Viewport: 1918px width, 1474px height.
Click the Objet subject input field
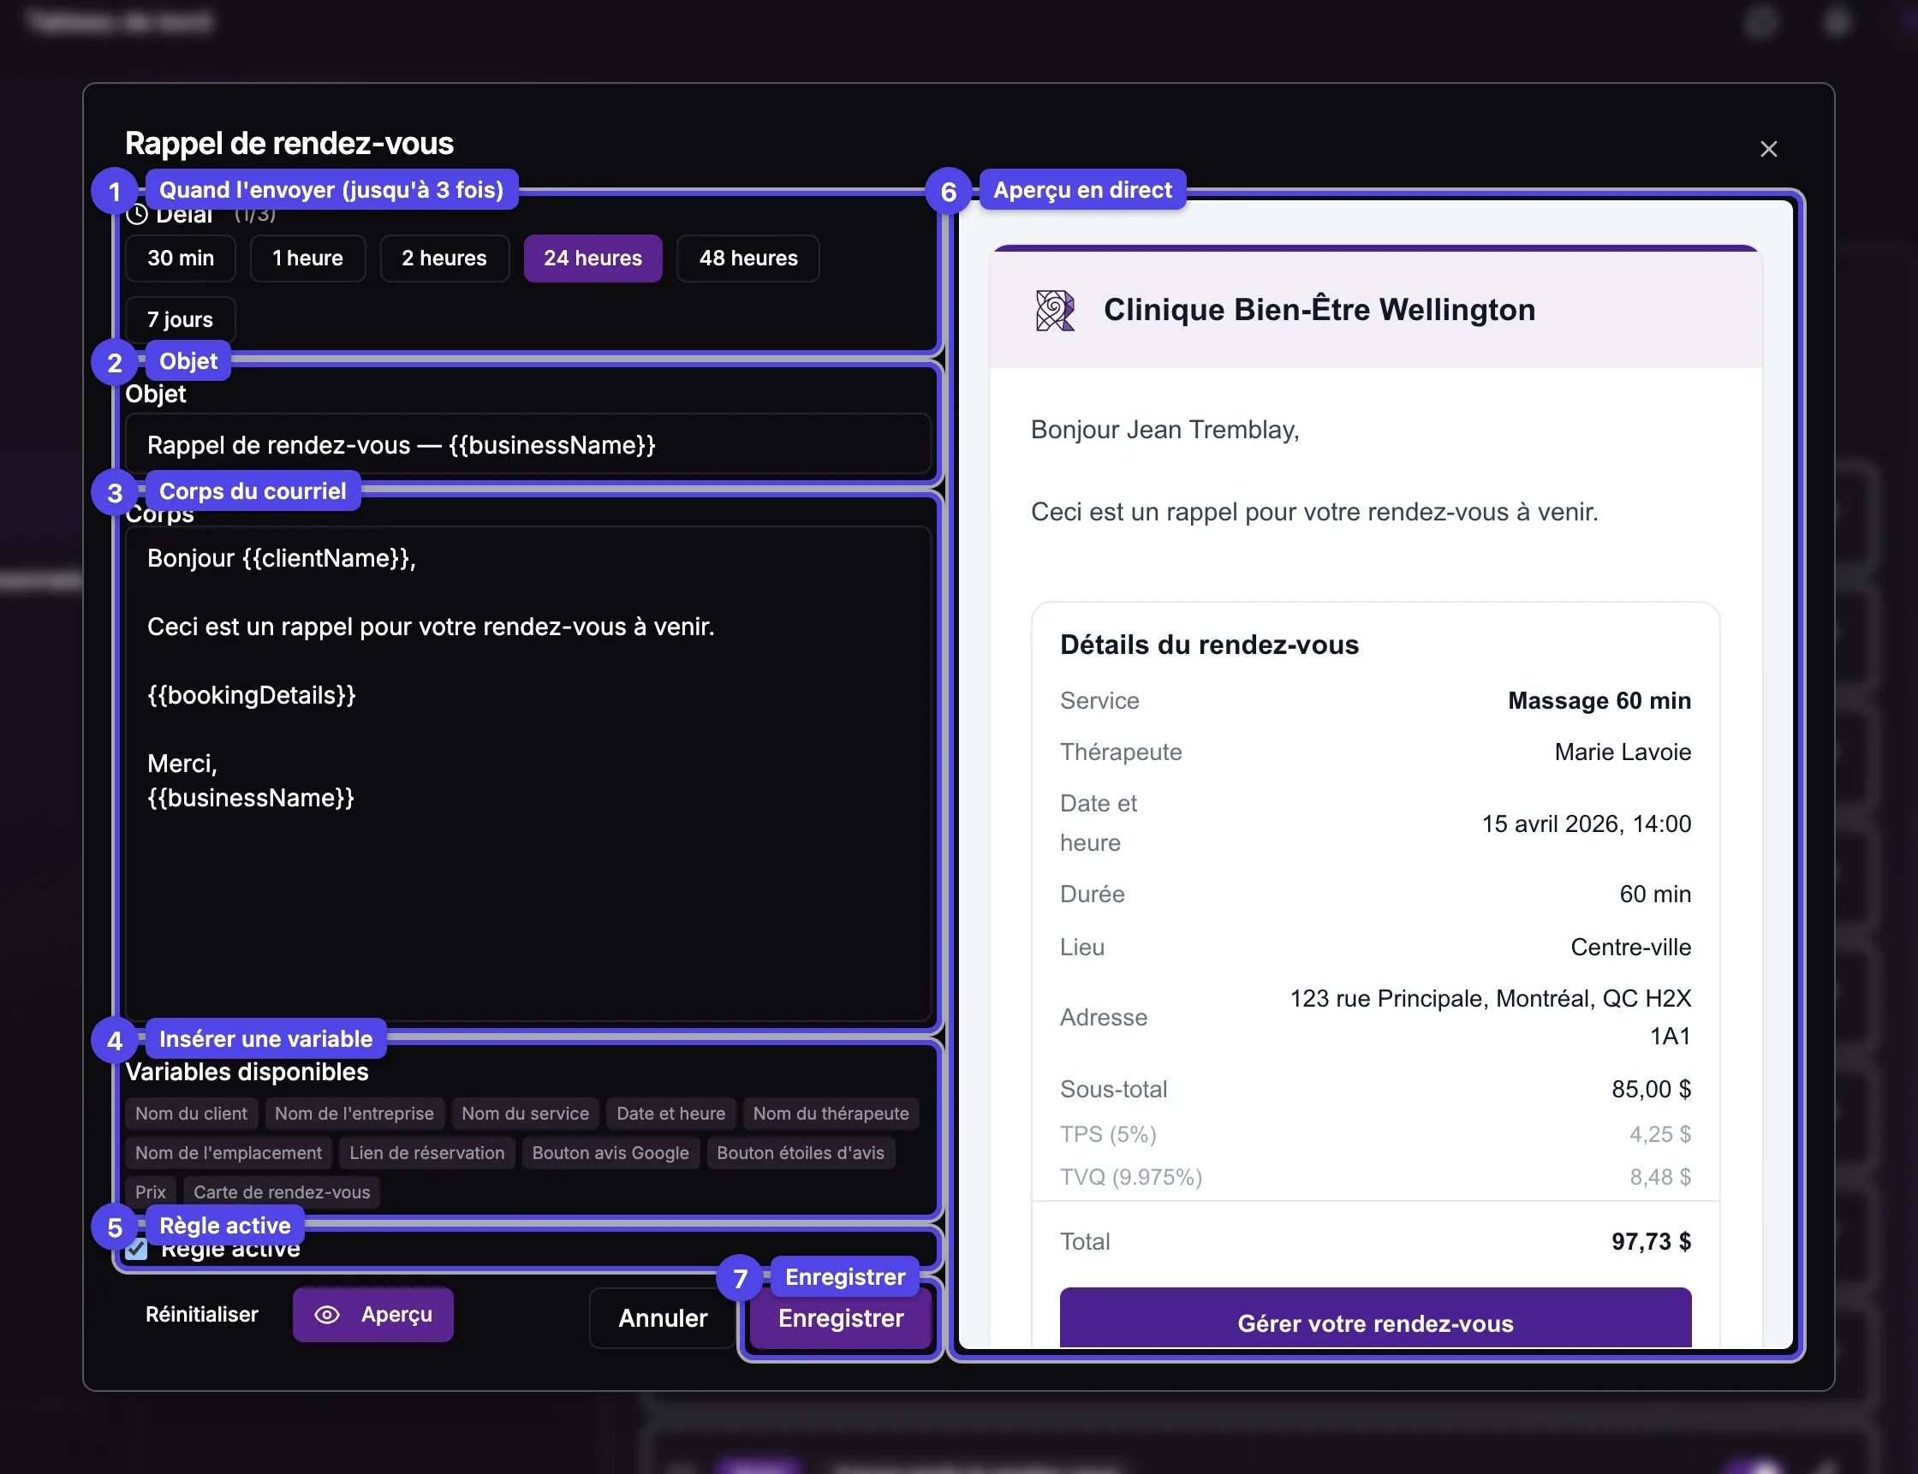pyautogui.click(x=527, y=445)
